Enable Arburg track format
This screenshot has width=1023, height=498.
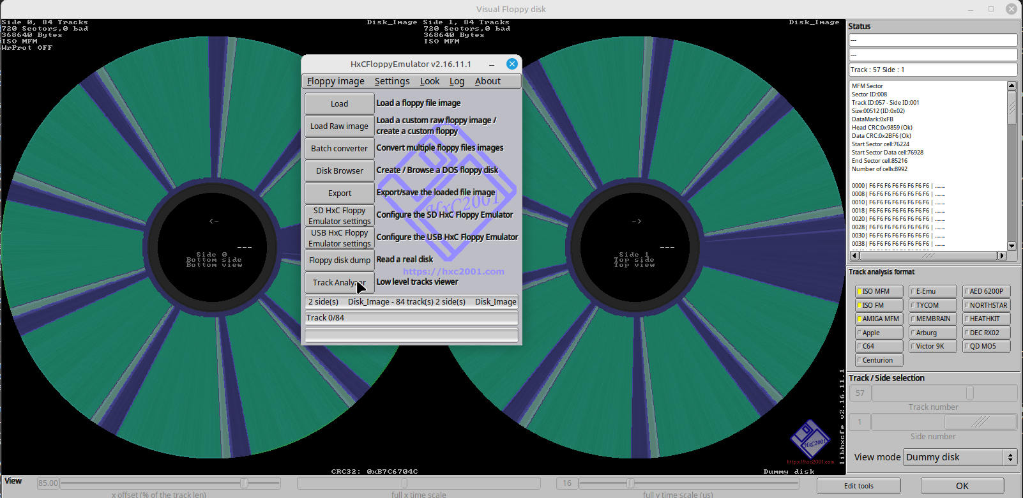pos(933,333)
